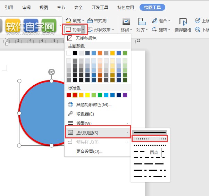
Task: Open the Developer Tools (开发工具) tab
Action: pos(100,7)
